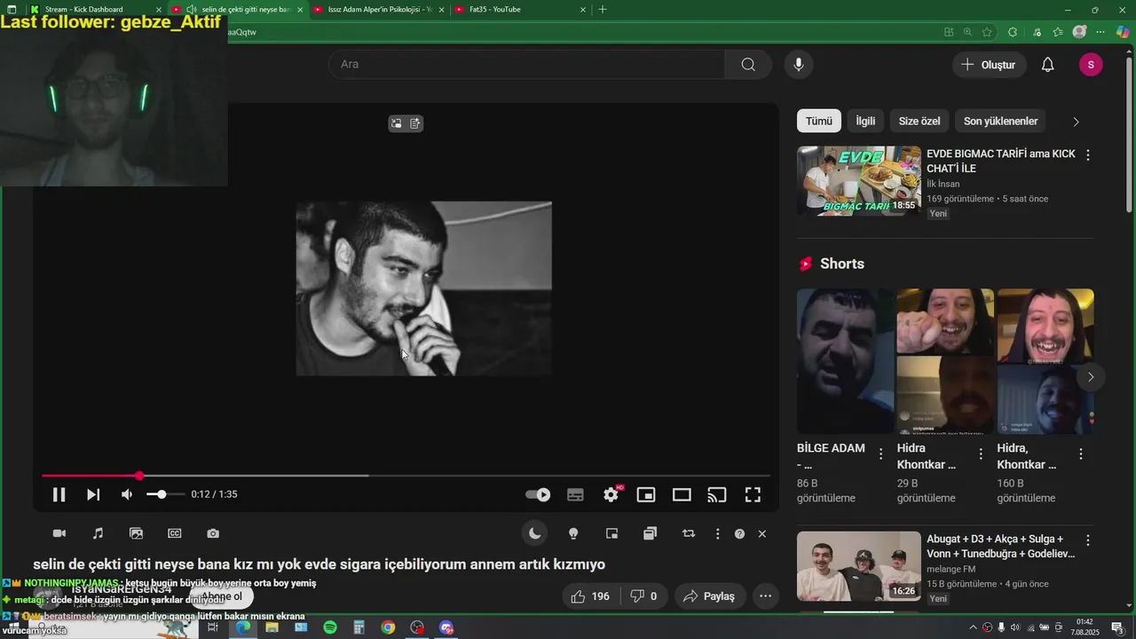The width and height of the screenshot is (1136, 639).
Task: Open EVDE BIGMAC TARİFİ video thumbnail
Action: (859, 180)
